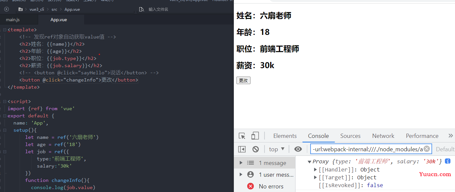Click the let age = ref('18') line
Image resolution: width=455 pixels, height=192 pixels.
53,144
